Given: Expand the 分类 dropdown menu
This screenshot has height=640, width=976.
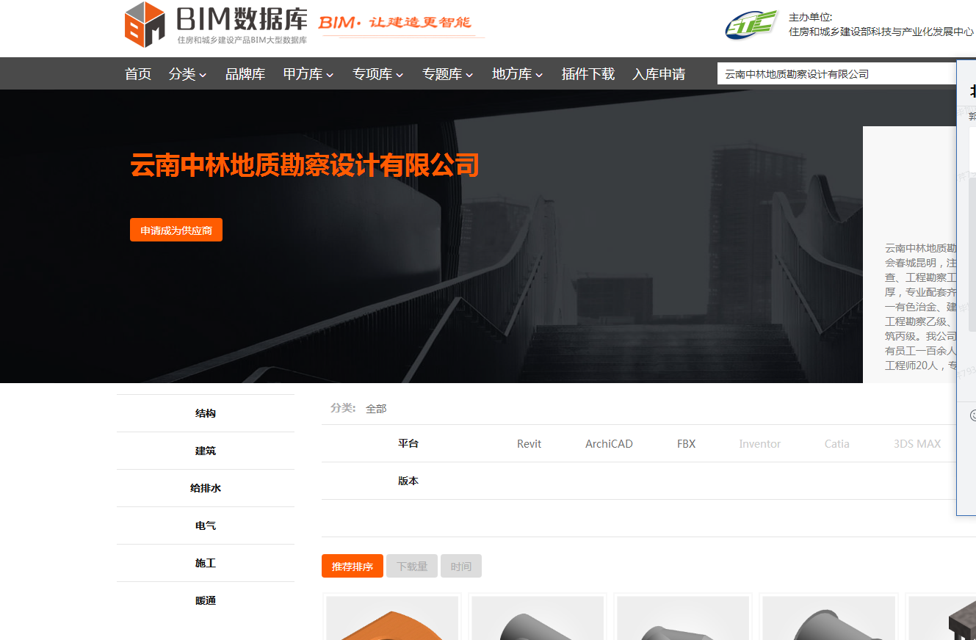Looking at the screenshot, I should (187, 74).
